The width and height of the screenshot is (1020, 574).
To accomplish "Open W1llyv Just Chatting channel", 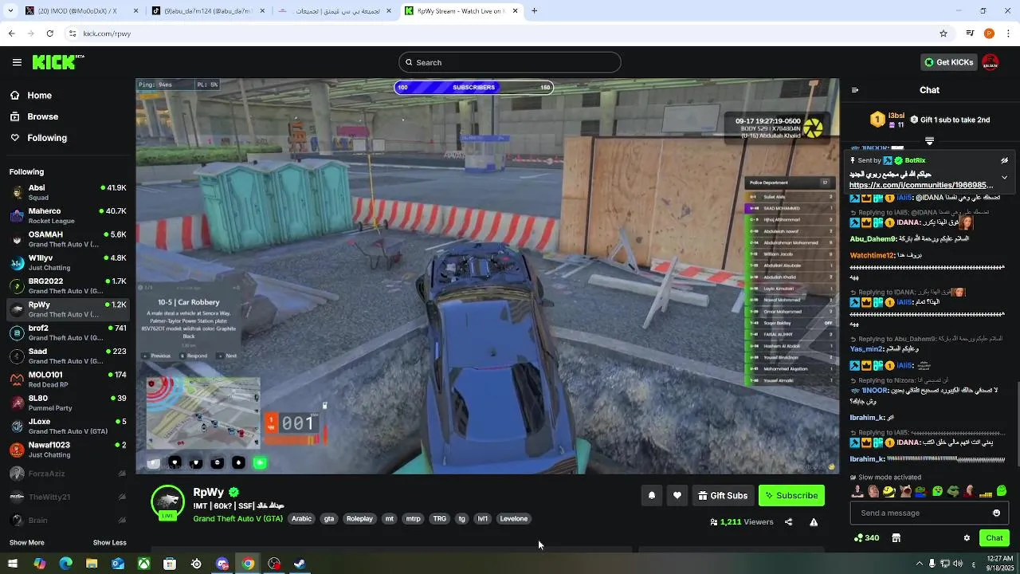I will (68, 262).
